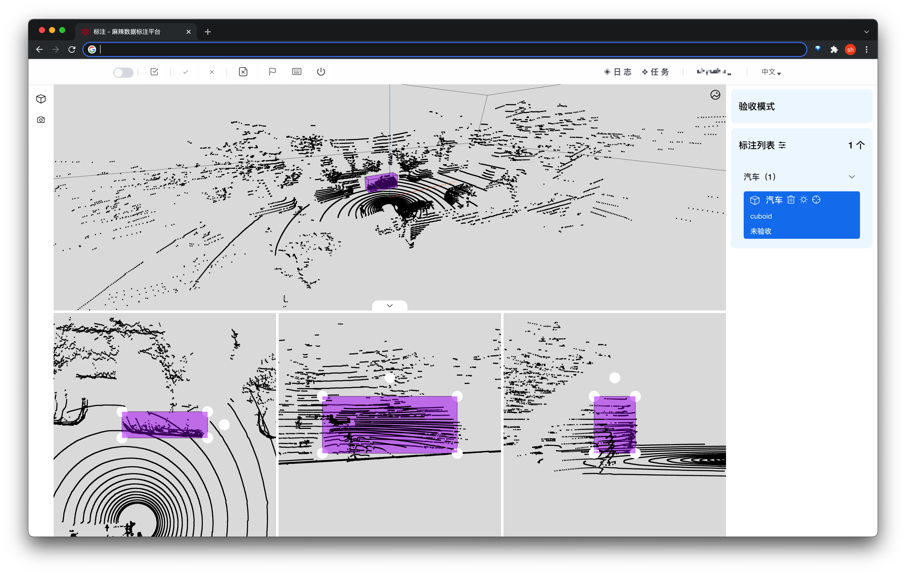Collapse the 3D view with bottom chevron
This screenshot has height=574, width=906.
coord(389,305)
